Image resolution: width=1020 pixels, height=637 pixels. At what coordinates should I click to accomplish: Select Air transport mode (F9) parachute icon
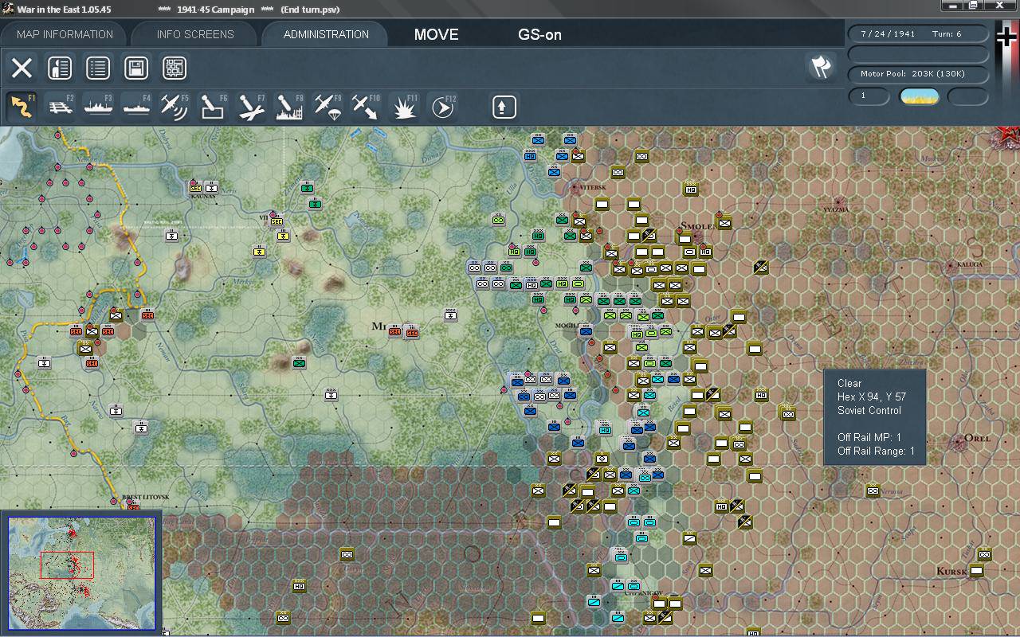(x=328, y=107)
